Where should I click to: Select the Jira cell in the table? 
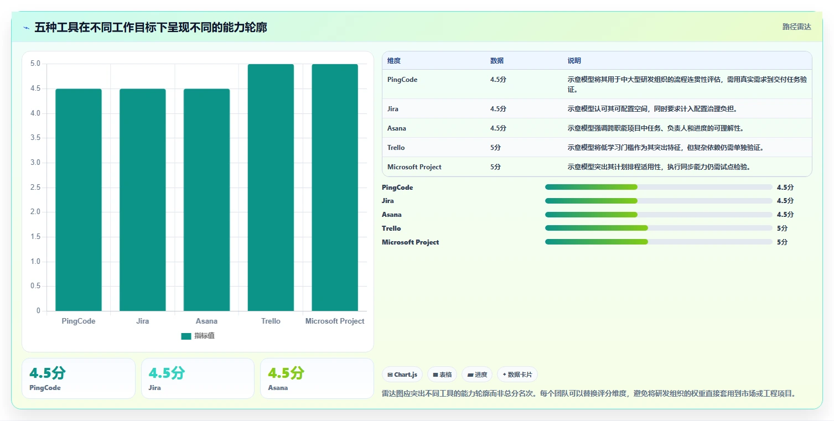click(x=393, y=109)
